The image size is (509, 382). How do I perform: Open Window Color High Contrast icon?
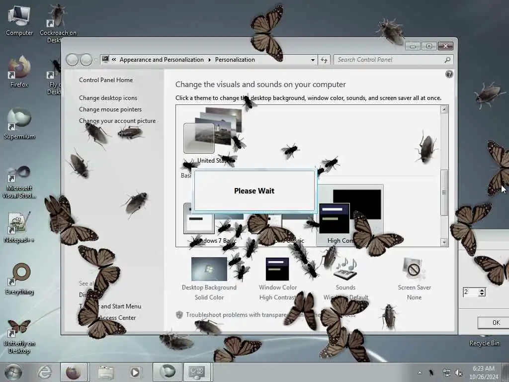(277, 269)
